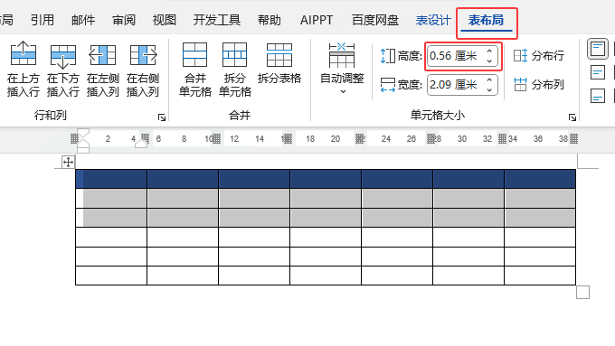Switch to the 表布局 tab

pos(486,20)
